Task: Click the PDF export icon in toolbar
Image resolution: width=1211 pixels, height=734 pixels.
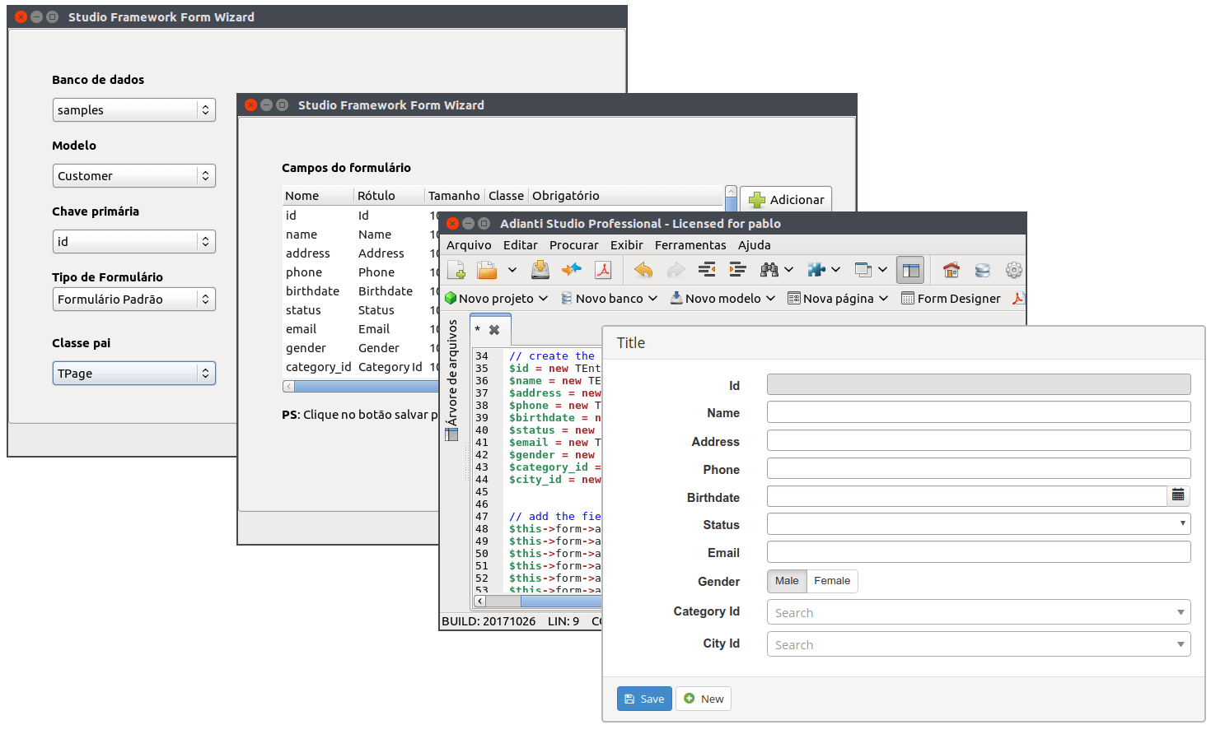Action: pyautogui.click(x=603, y=270)
